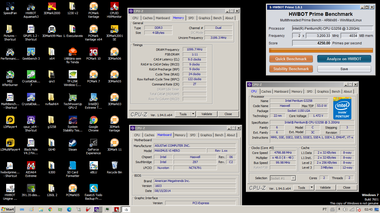Open EaseUS Todo Backup icon

[x=93, y=192]
